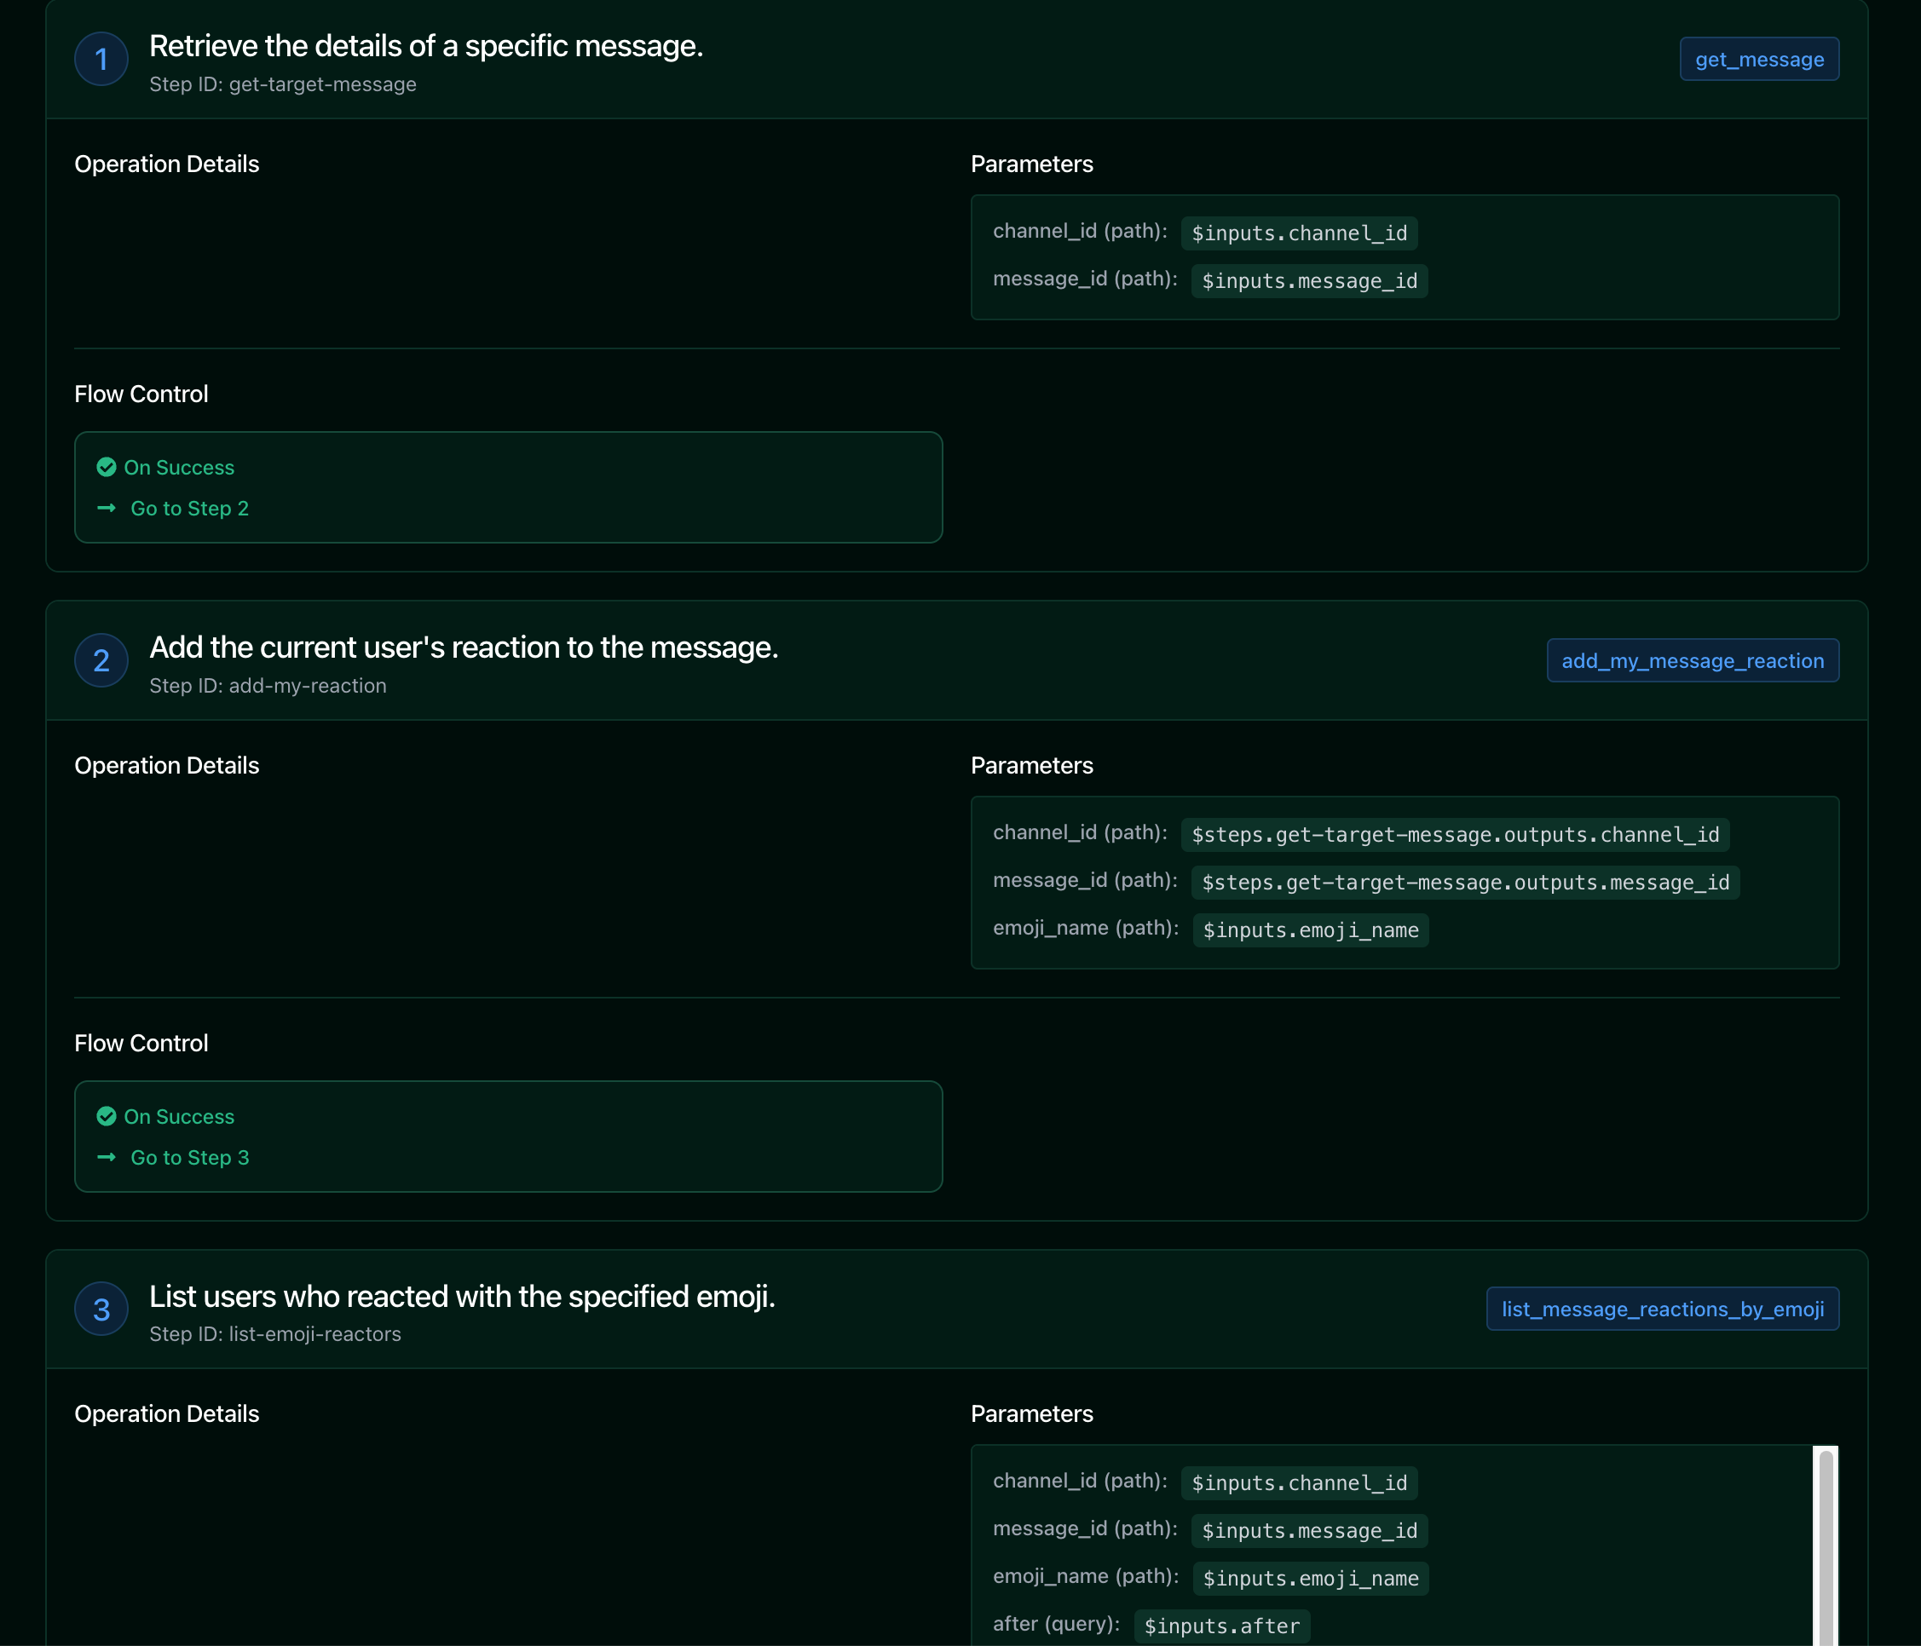The height and width of the screenshot is (1646, 1921).
Task: Follow the Go to Step 2 link
Action: (x=190, y=508)
